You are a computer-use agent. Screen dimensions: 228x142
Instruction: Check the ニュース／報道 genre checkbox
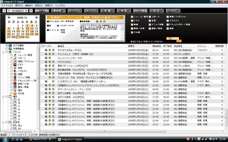(12, 55)
